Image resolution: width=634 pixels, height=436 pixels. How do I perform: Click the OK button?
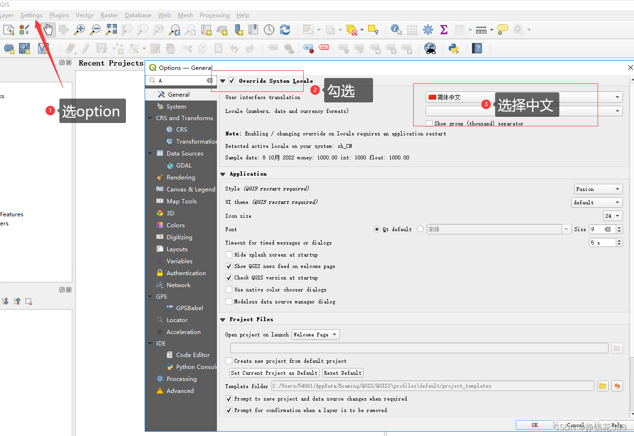pos(534,425)
